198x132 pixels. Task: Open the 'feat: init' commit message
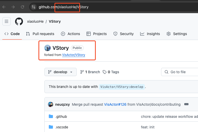click(148, 127)
